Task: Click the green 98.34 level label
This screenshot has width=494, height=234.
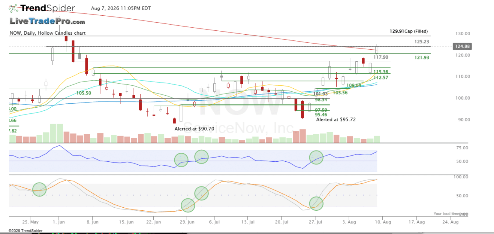Action: tap(321, 100)
